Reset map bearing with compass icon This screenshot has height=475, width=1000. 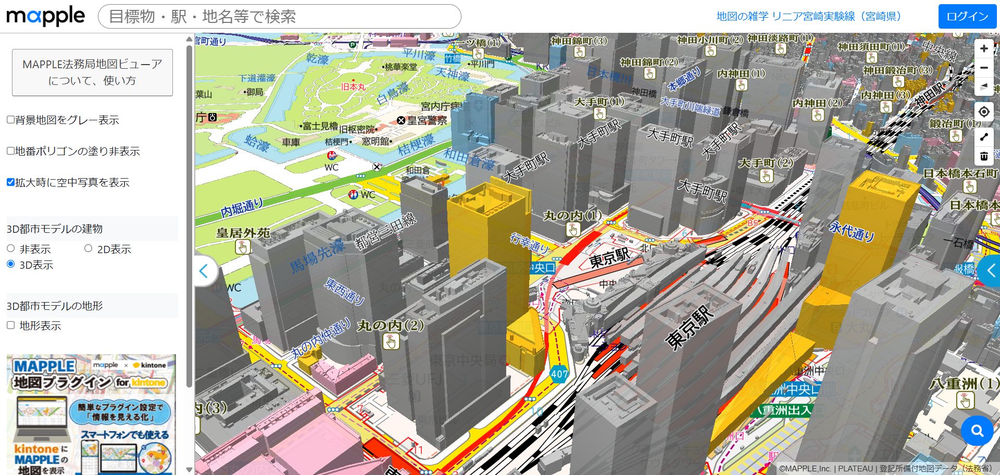coord(983,86)
